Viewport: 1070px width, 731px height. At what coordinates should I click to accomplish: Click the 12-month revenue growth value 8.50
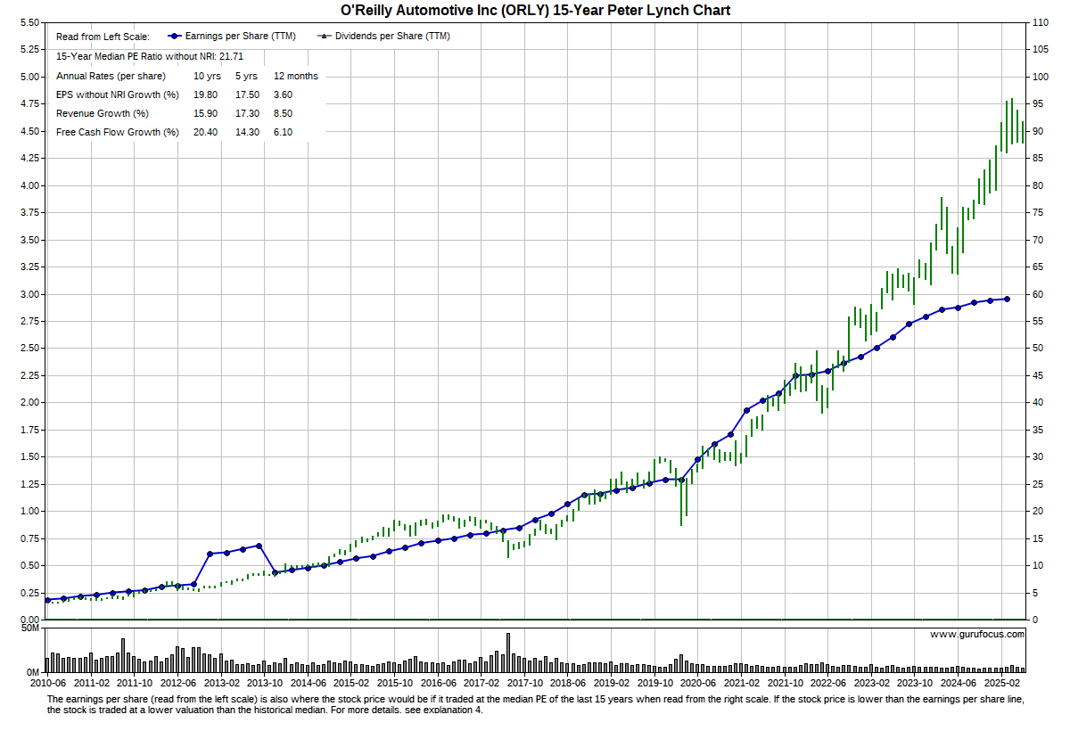[284, 113]
